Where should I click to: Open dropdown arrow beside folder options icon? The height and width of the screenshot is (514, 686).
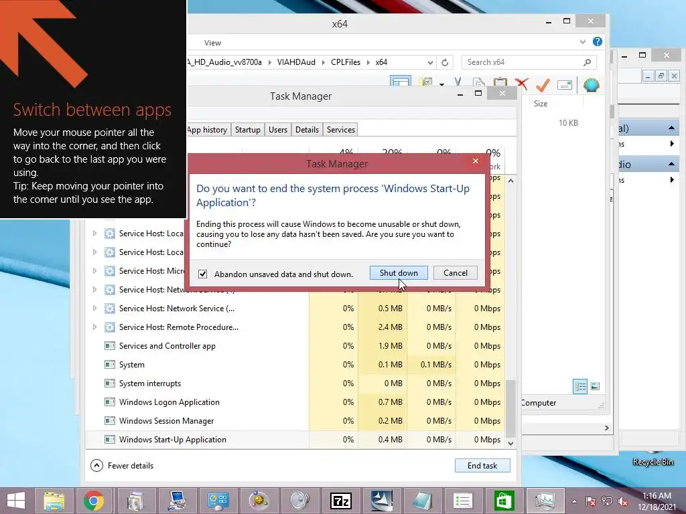(442, 84)
